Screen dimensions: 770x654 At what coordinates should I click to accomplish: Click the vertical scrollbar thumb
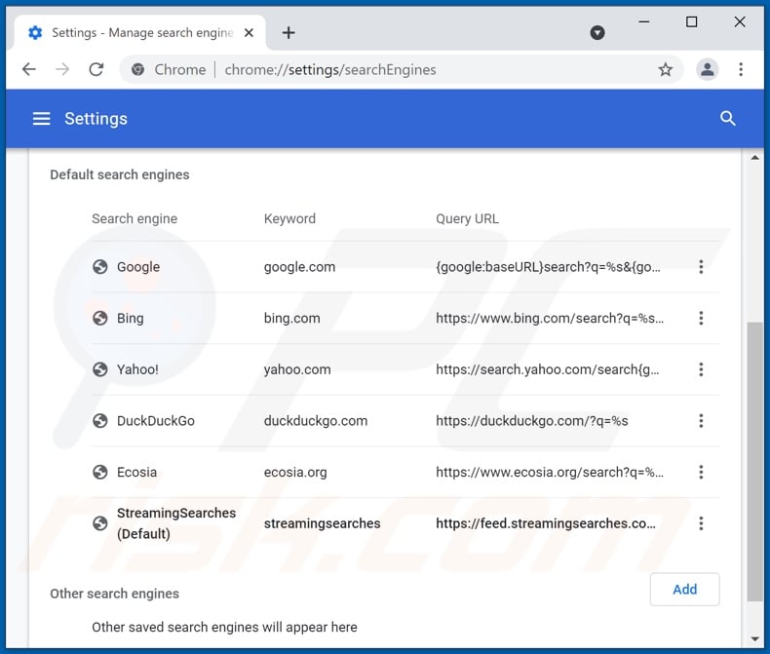754,462
